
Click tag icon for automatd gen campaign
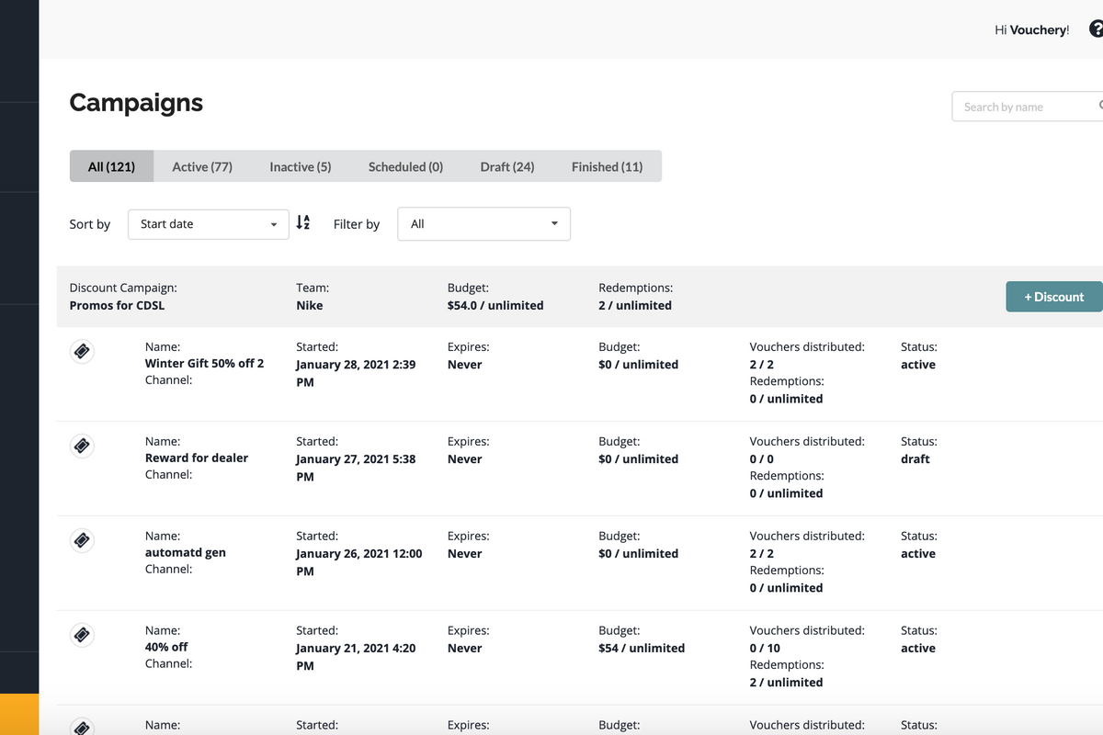tap(82, 540)
